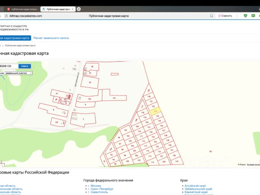Select parcel 132 above highlighted parcel

pos(153,106)
